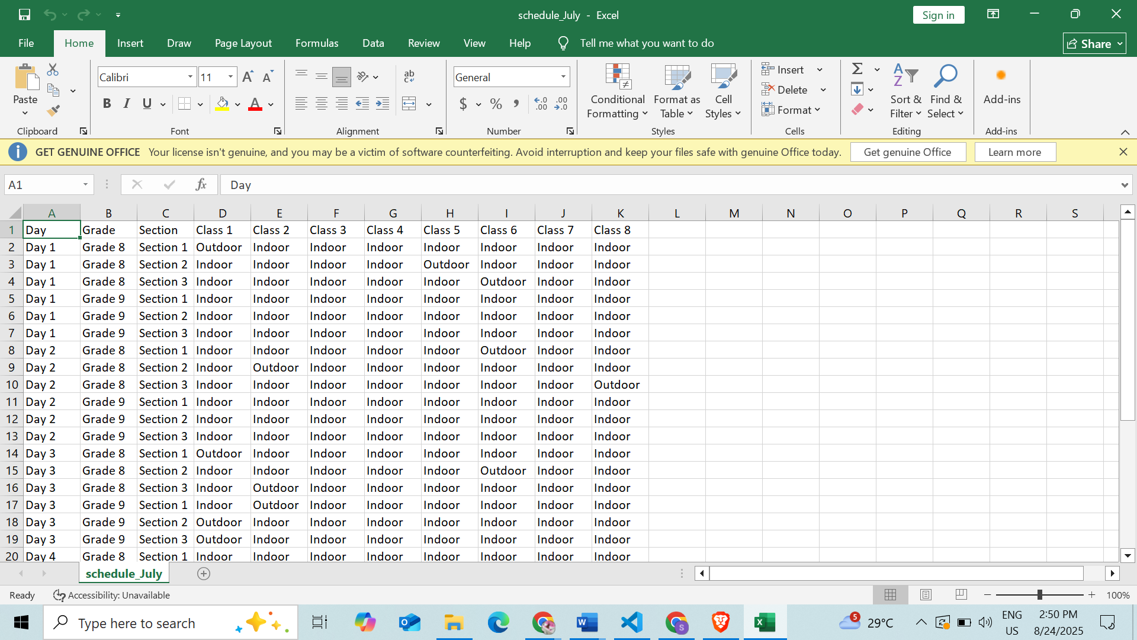Click the Wrap Text icon
Viewport: 1137px width, 640px height.
pyautogui.click(x=409, y=76)
